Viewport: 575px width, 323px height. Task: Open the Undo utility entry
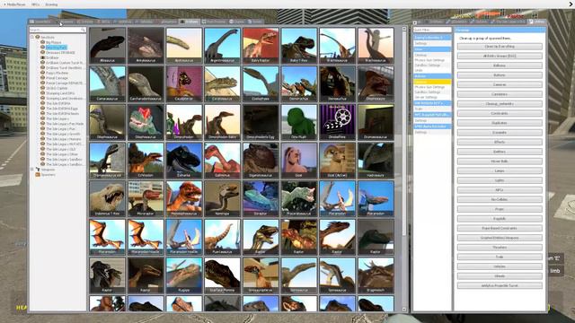click(x=432, y=70)
